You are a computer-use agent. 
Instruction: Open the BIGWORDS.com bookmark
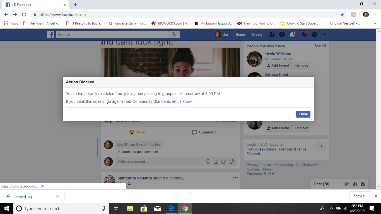[170, 23]
